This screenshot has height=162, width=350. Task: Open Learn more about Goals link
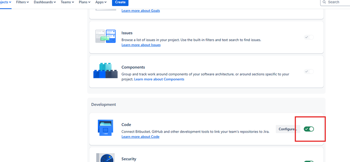point(140,10)
